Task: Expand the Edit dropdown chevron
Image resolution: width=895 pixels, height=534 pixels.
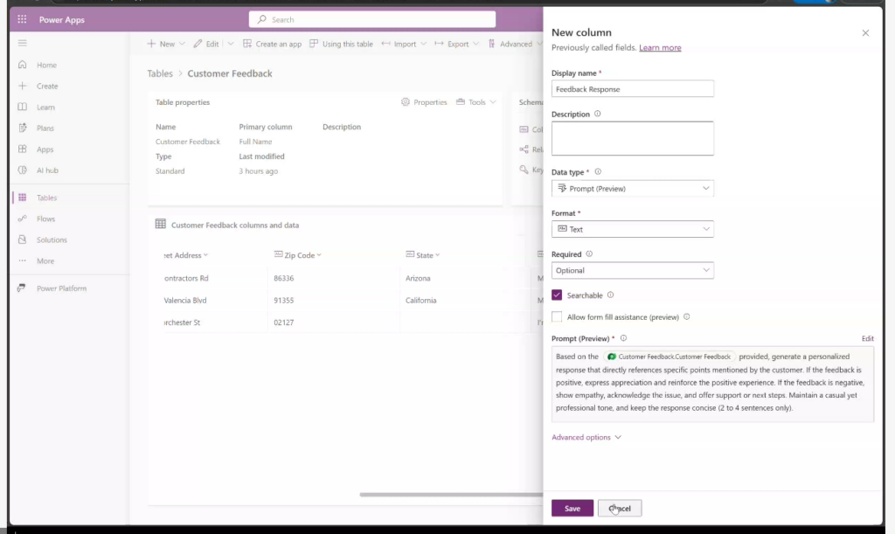Action: pyautogui.click(x=231, y=44)
